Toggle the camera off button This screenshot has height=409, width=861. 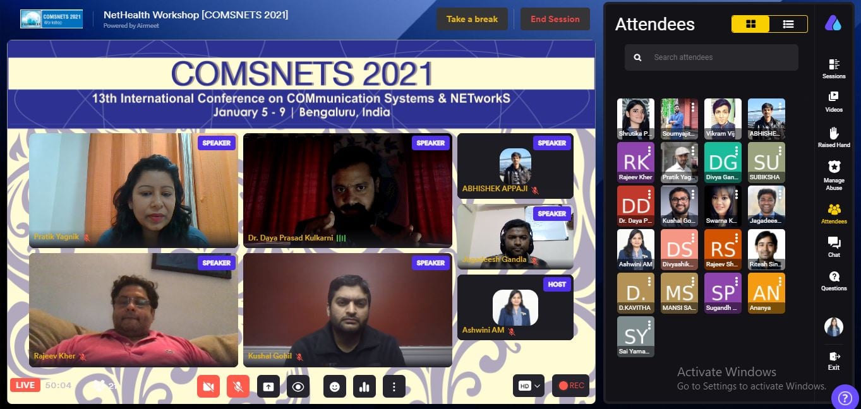[x=208, y=386]
